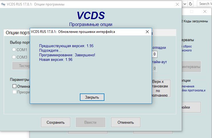Open the Опции порта tab
212x138 pixels.
(x=17, y=33)
